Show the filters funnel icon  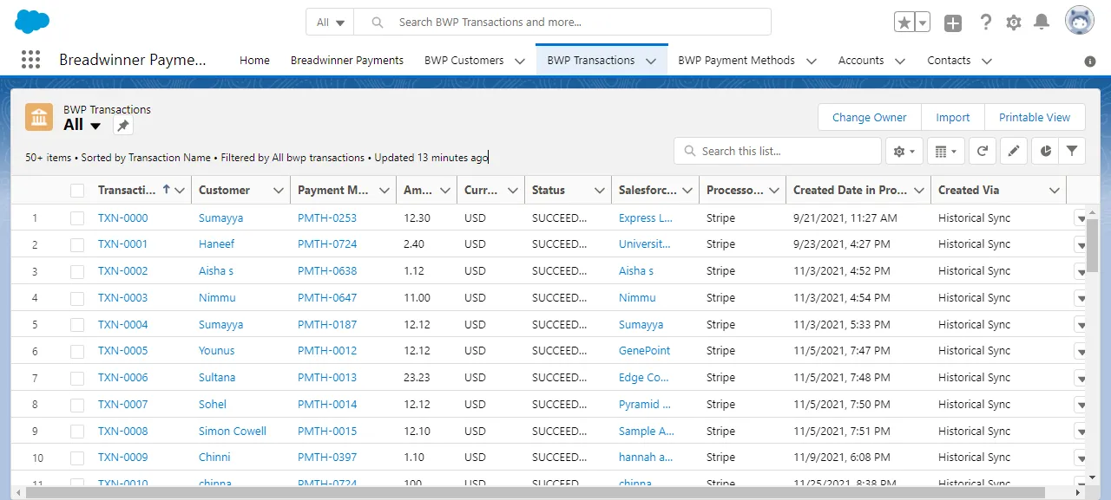[x=1072, y=151]
